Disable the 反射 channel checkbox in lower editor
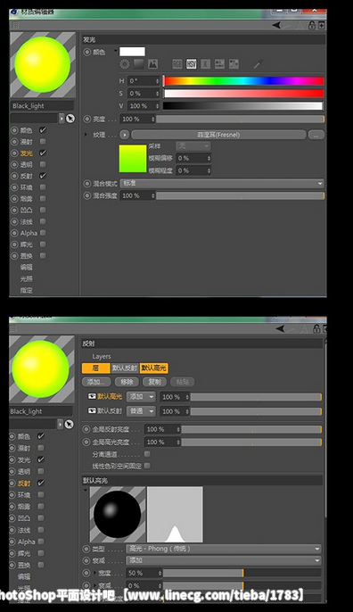Image resolution: width=353 pixels, height=612 pixels. [41, 483]
